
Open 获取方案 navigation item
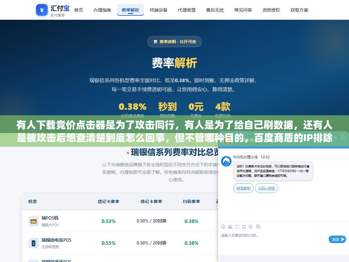click(299, 10)
